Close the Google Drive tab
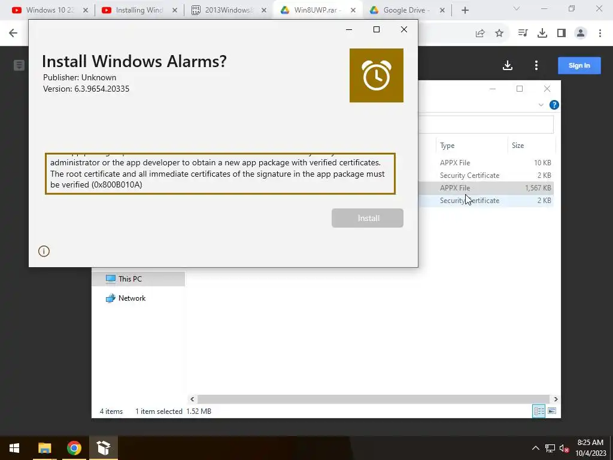The width and height of the screenshot is (613, 460). point(442,10)
